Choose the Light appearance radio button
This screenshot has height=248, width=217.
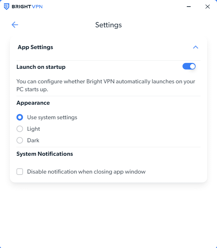tap(20, 129)
